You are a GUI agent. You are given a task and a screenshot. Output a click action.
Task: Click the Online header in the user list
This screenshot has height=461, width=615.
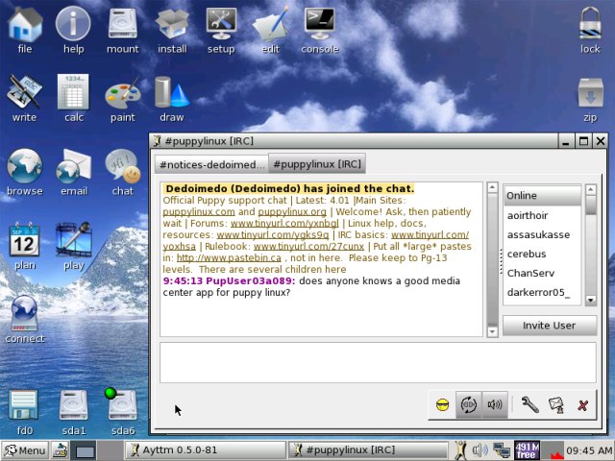(x=542, y=195)
